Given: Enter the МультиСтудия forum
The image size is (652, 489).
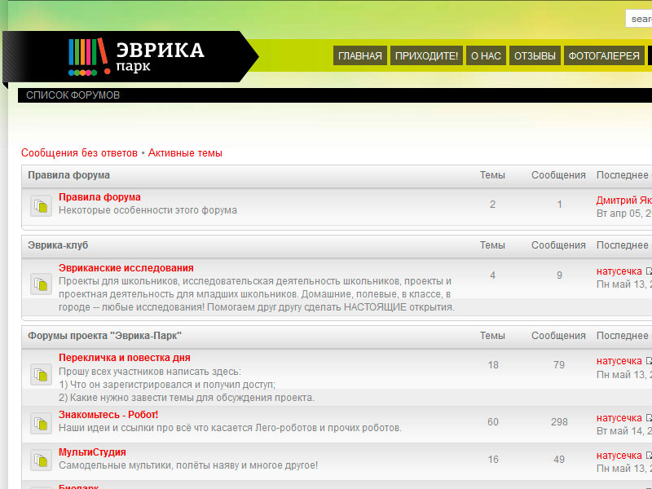Looking at the screenshot, I should [92, 452].
